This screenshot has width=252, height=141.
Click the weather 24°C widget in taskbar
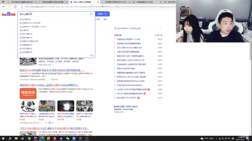tap(207, 138)
